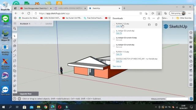Click the SketchUp logo by Measurements

pos(191,99)
